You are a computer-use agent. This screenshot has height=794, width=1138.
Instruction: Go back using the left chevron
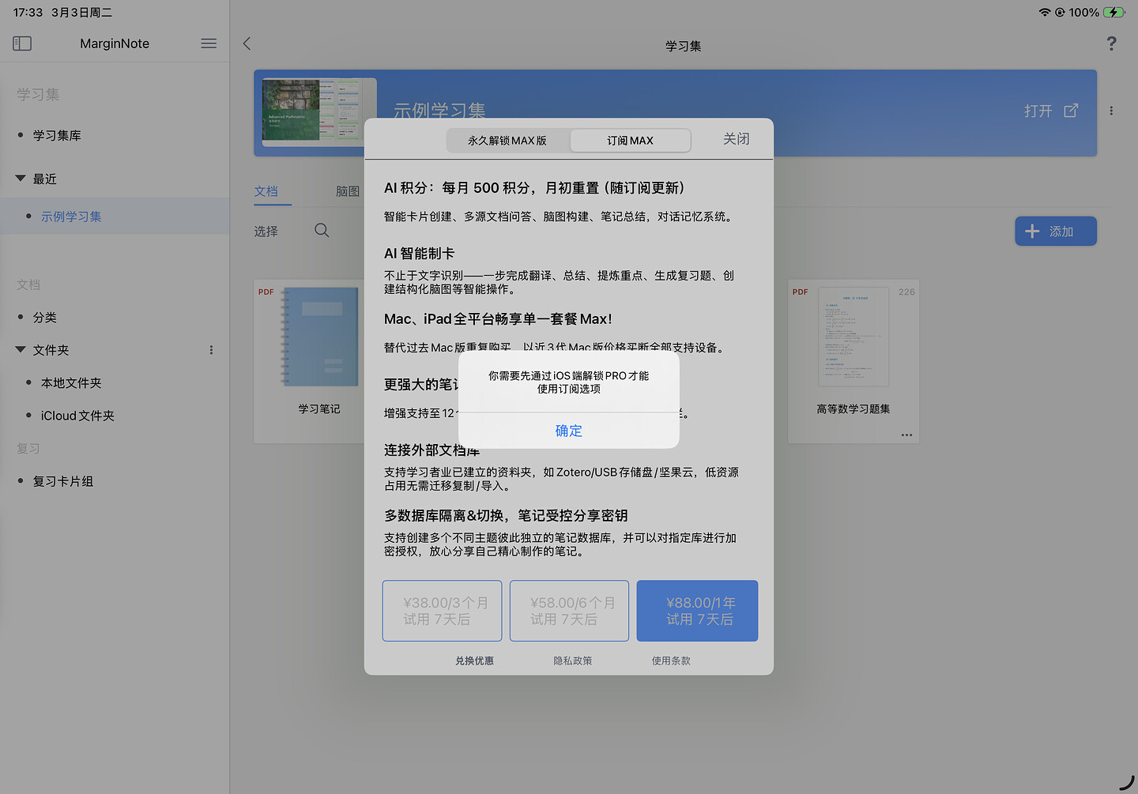(247, 43)
